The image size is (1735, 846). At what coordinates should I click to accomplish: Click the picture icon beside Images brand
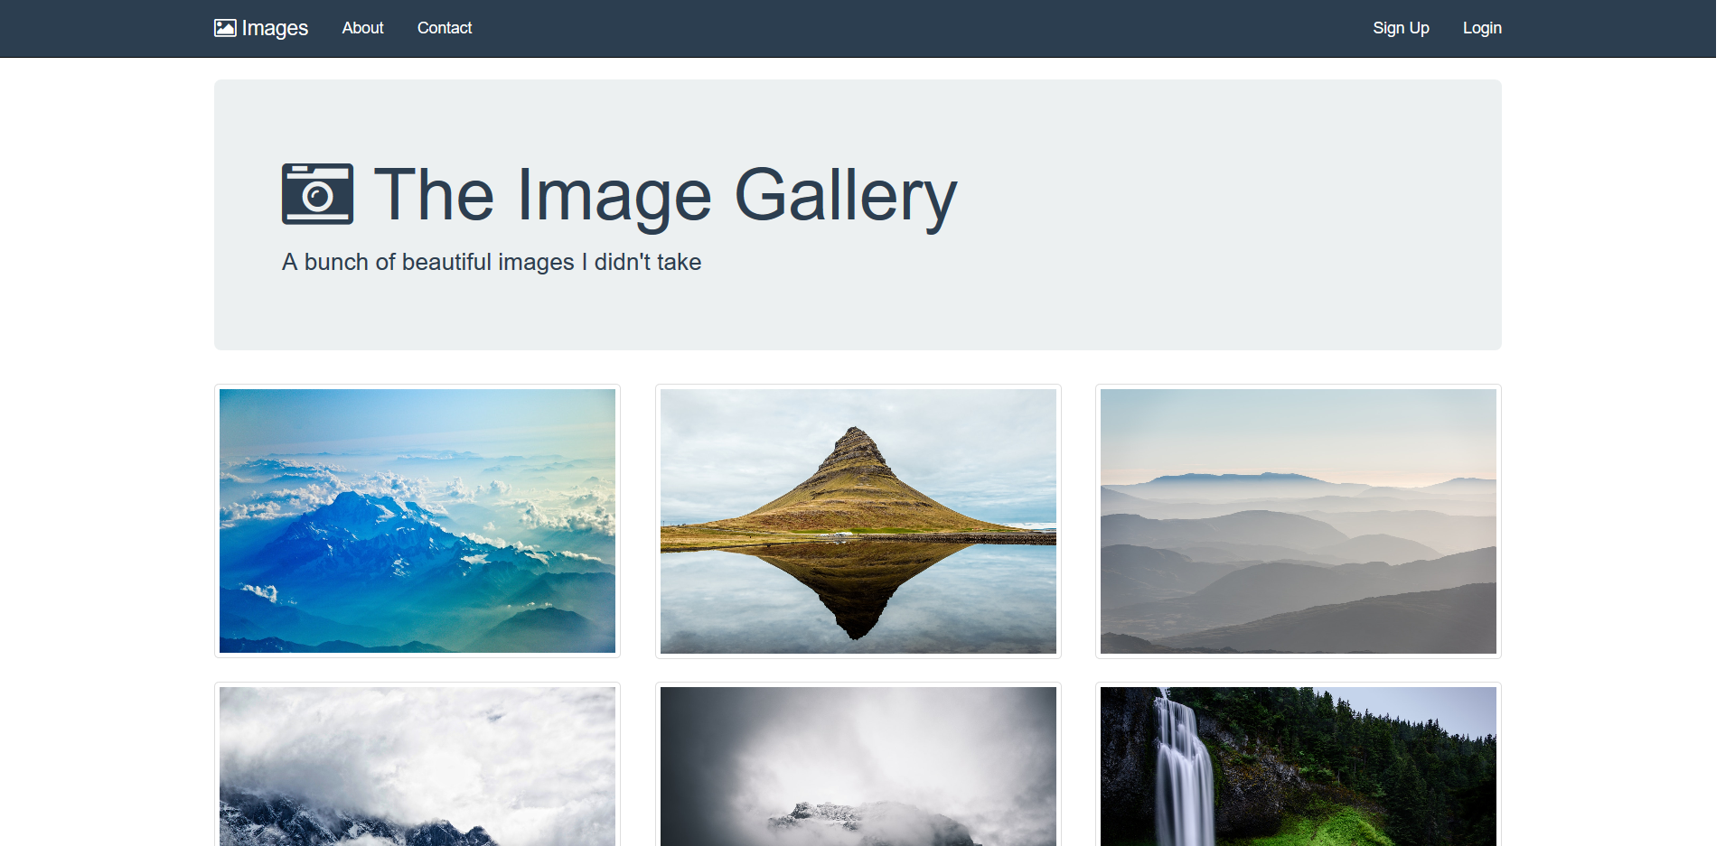(x=225, y=28)
